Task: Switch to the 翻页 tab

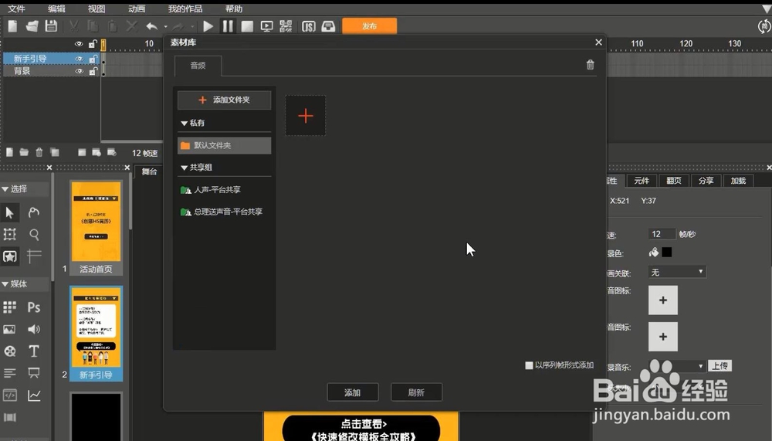Action: coord(673,181)
